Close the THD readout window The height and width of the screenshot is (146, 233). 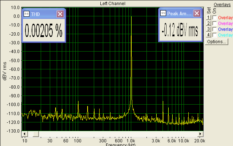pyautogui.click(x=60, y=14)
